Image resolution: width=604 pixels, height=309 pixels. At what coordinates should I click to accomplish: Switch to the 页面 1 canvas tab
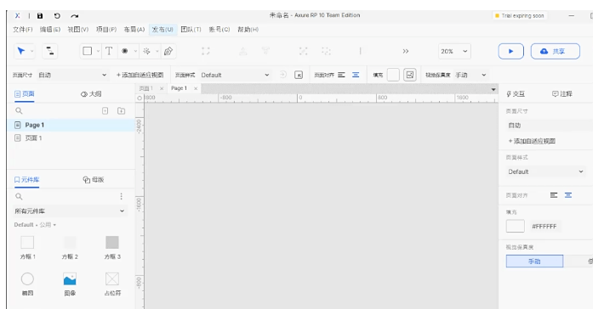click(146, 88)
